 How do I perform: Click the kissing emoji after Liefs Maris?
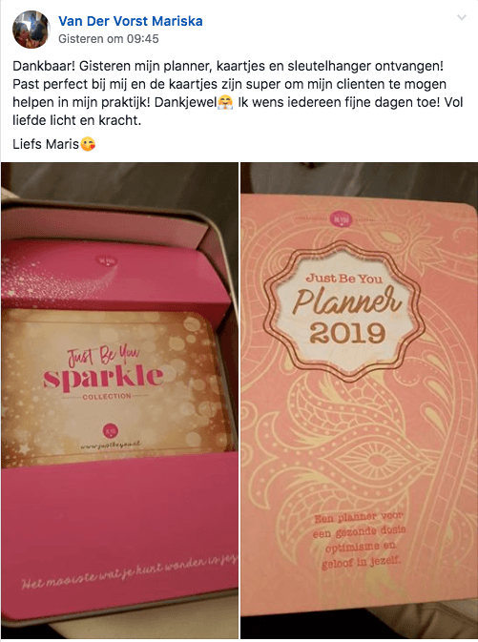[88, 144]
